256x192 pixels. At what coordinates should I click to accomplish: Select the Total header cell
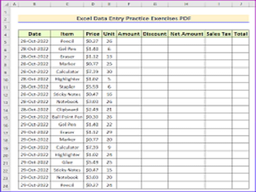coord(241,34)
